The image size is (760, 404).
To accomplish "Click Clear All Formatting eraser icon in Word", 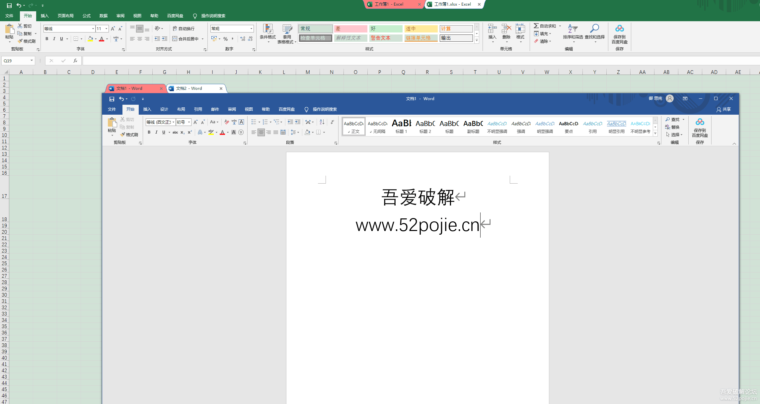I will pos(227,122).
